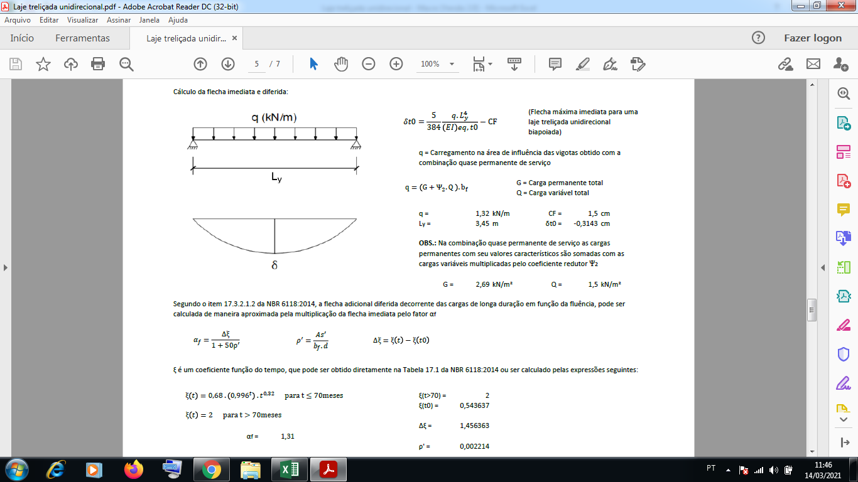Expand the left navigation pane triangle
This screenshot has height=482, width=858.
(6, 267)
